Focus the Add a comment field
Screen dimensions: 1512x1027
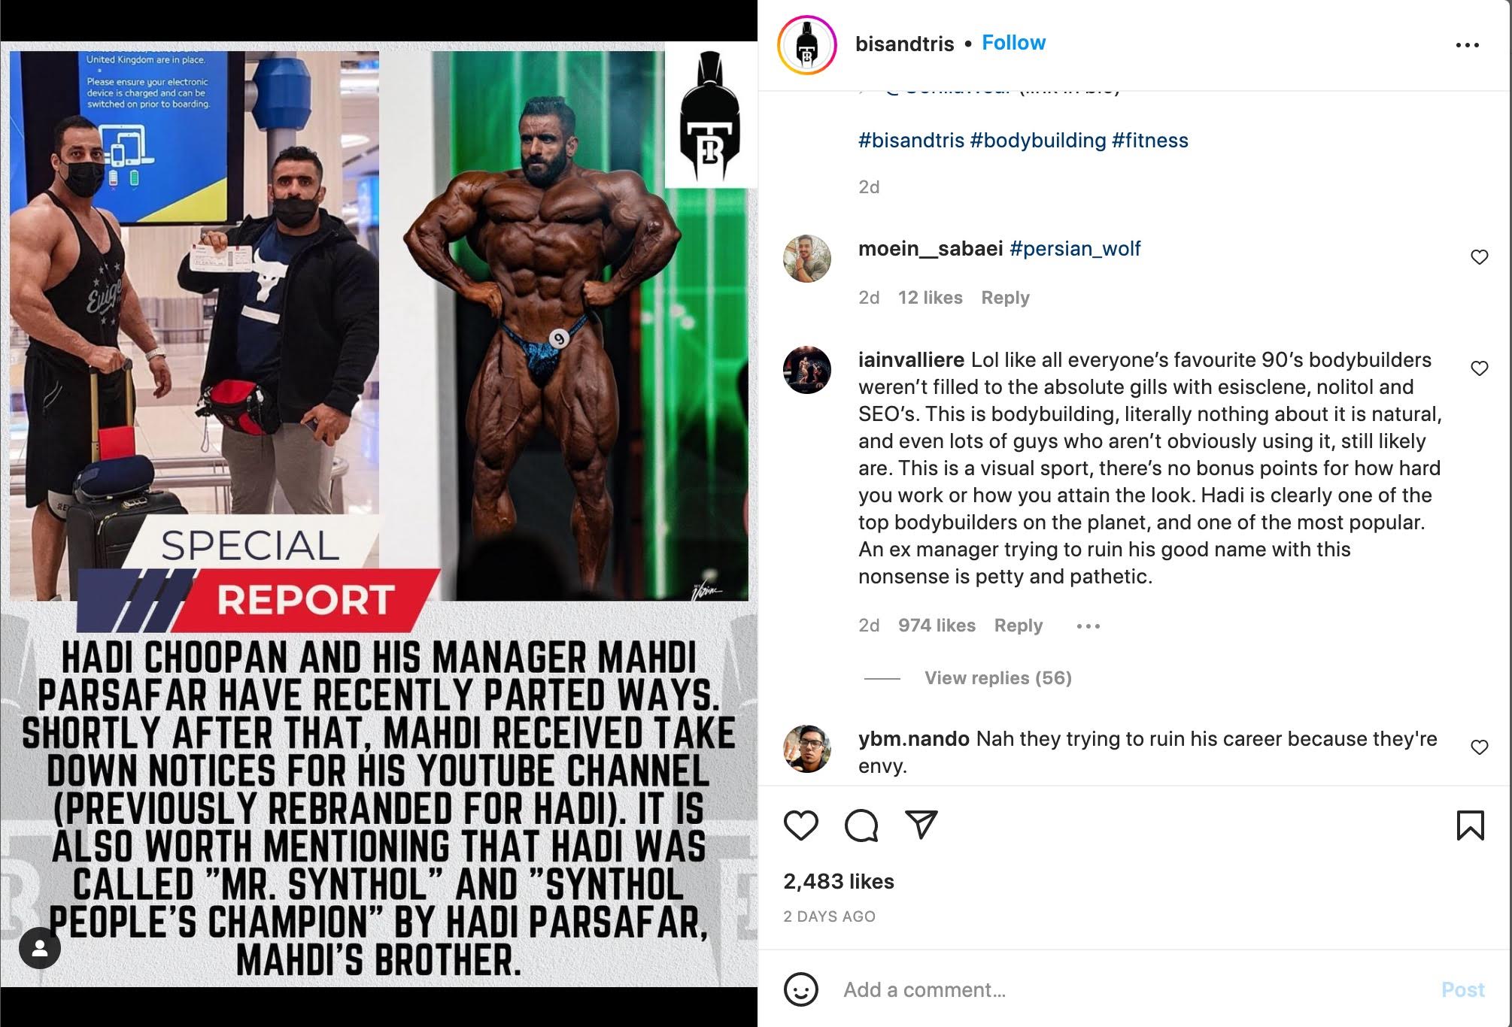click(x=1128, y=989)
